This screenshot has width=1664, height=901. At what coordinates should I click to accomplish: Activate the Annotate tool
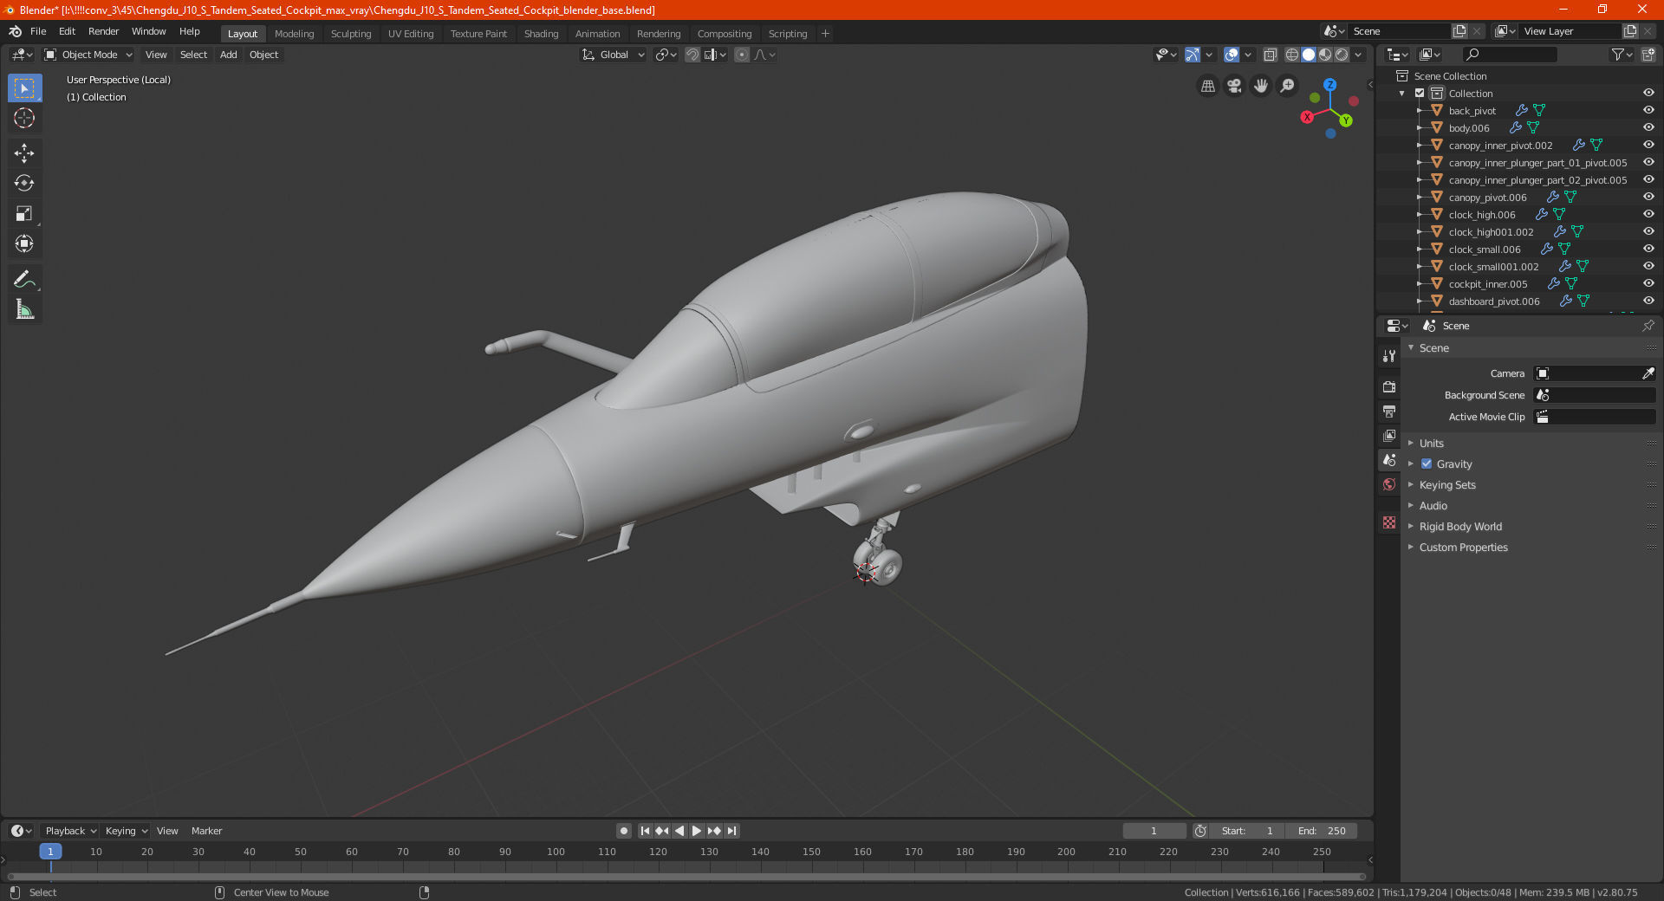pos(24,278)
